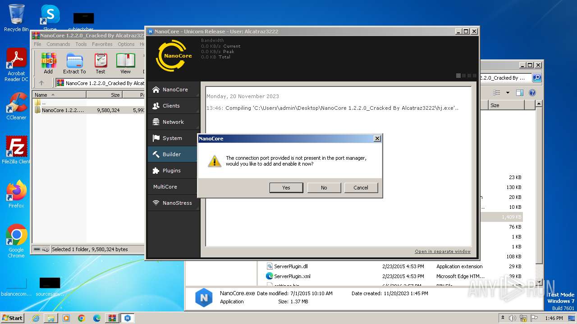Open CCleaner desktop icon
577x324 pixels.
16,106
